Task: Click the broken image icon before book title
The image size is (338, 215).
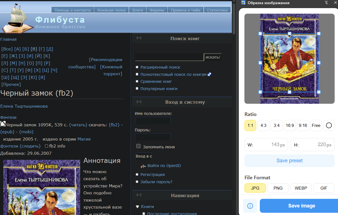Action: pos(3,124)
